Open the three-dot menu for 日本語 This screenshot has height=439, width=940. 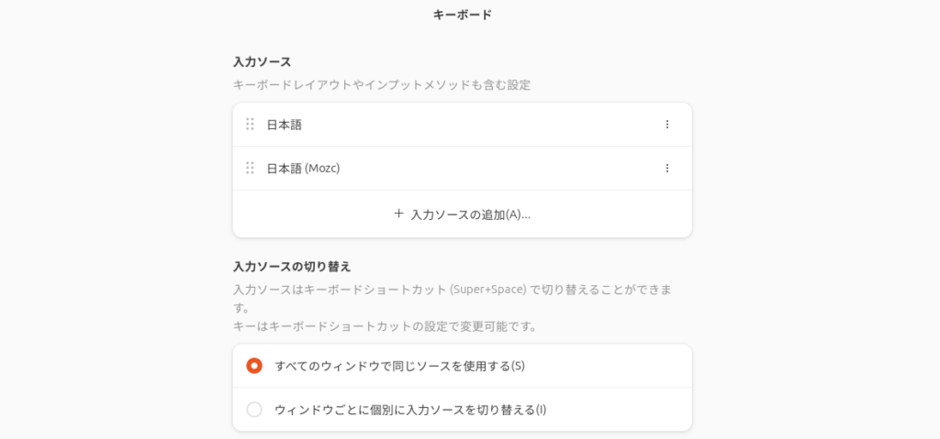click(x=667, y=125)
